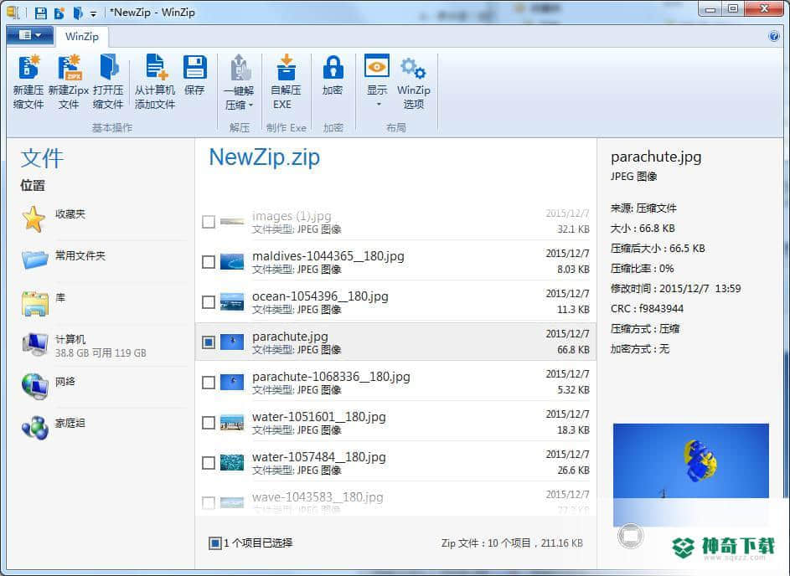Click the new Zip icon in quick access toolbar

pos(59,13)
